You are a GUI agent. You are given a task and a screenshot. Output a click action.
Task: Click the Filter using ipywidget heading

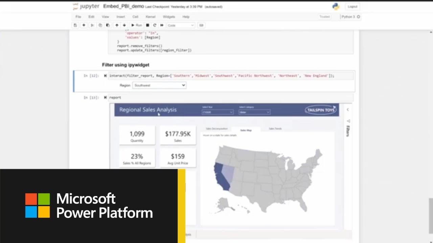126,65
